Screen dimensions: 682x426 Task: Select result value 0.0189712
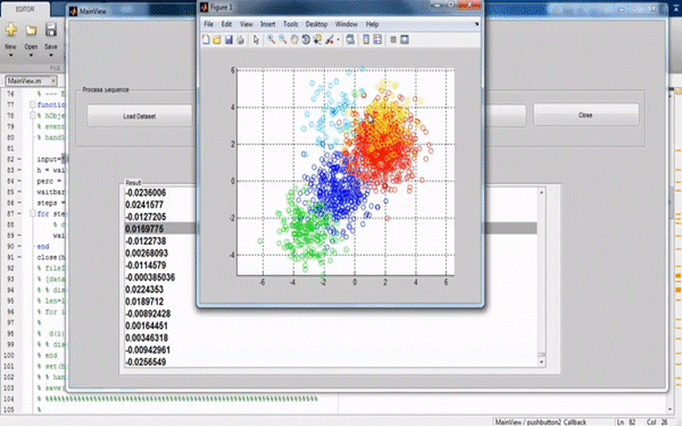pyautogui.click(x=145, y=302)
